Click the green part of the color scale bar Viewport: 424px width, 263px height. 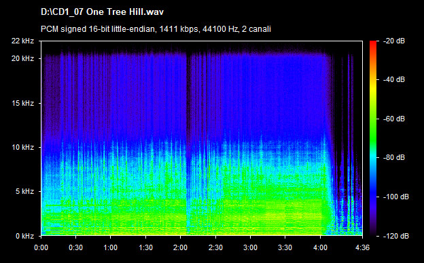pos(373,129)
